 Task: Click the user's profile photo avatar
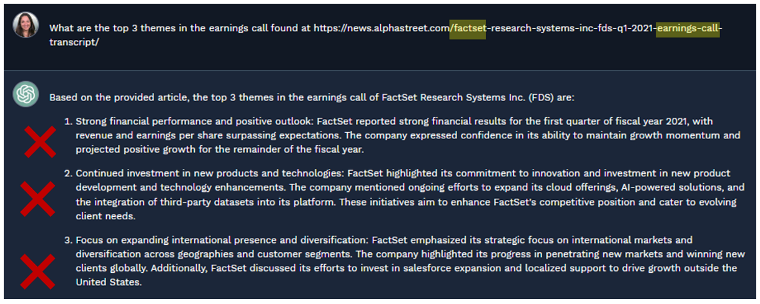coord(26,26)
